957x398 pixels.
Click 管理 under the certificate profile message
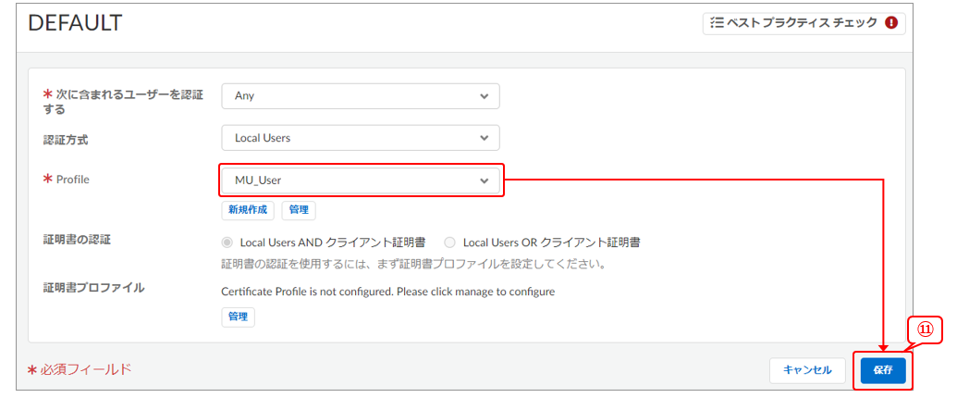238,317
